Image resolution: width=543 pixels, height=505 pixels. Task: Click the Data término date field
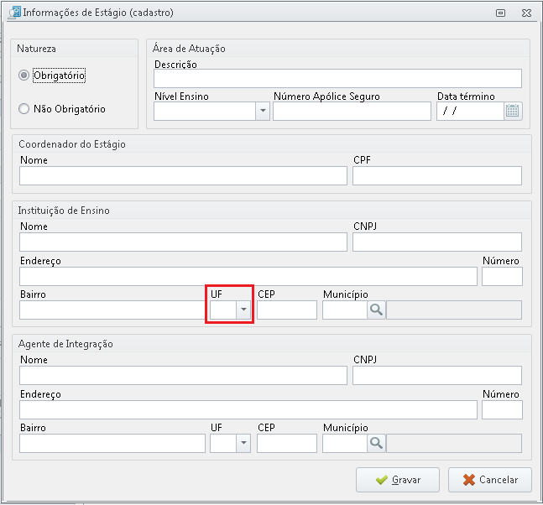470,111
